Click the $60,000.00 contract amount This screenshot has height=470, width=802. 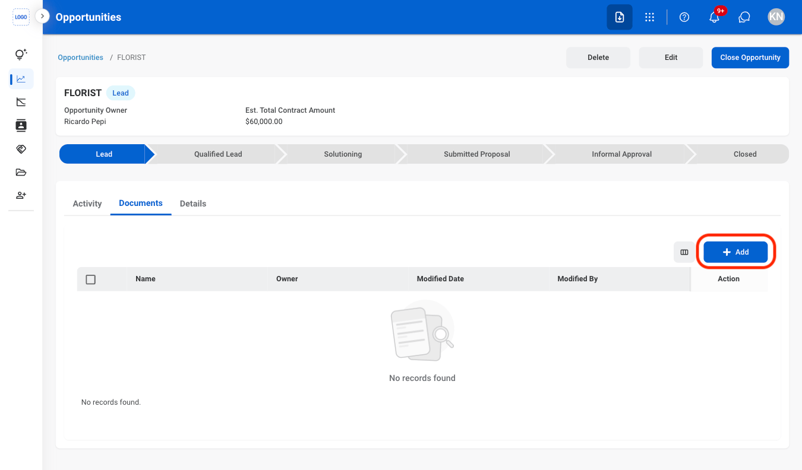coord(264,122)
